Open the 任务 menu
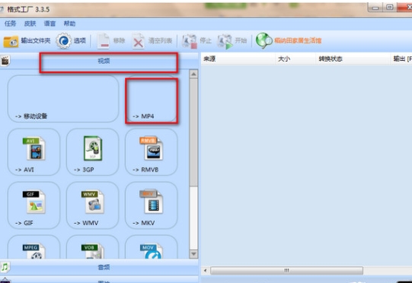 [10, 24]
